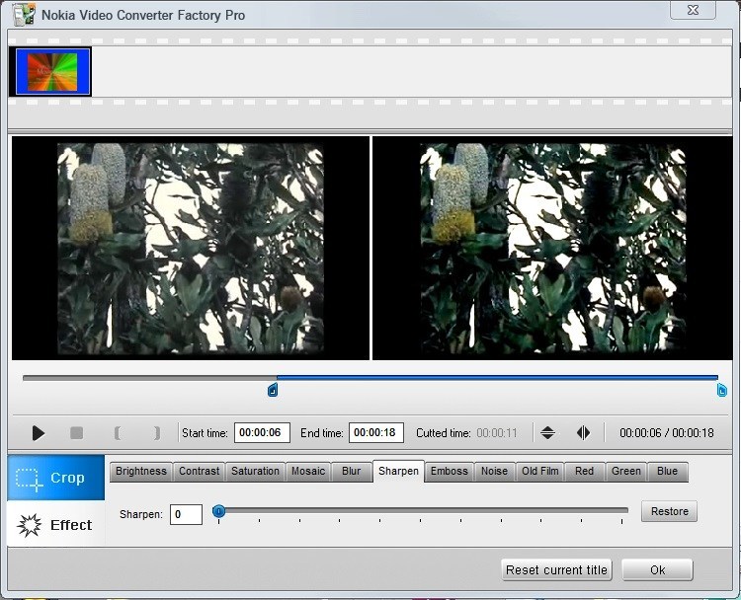Switch to the Mosaic tab
Viewport: 741px width, 600px height.
(308, 471)
